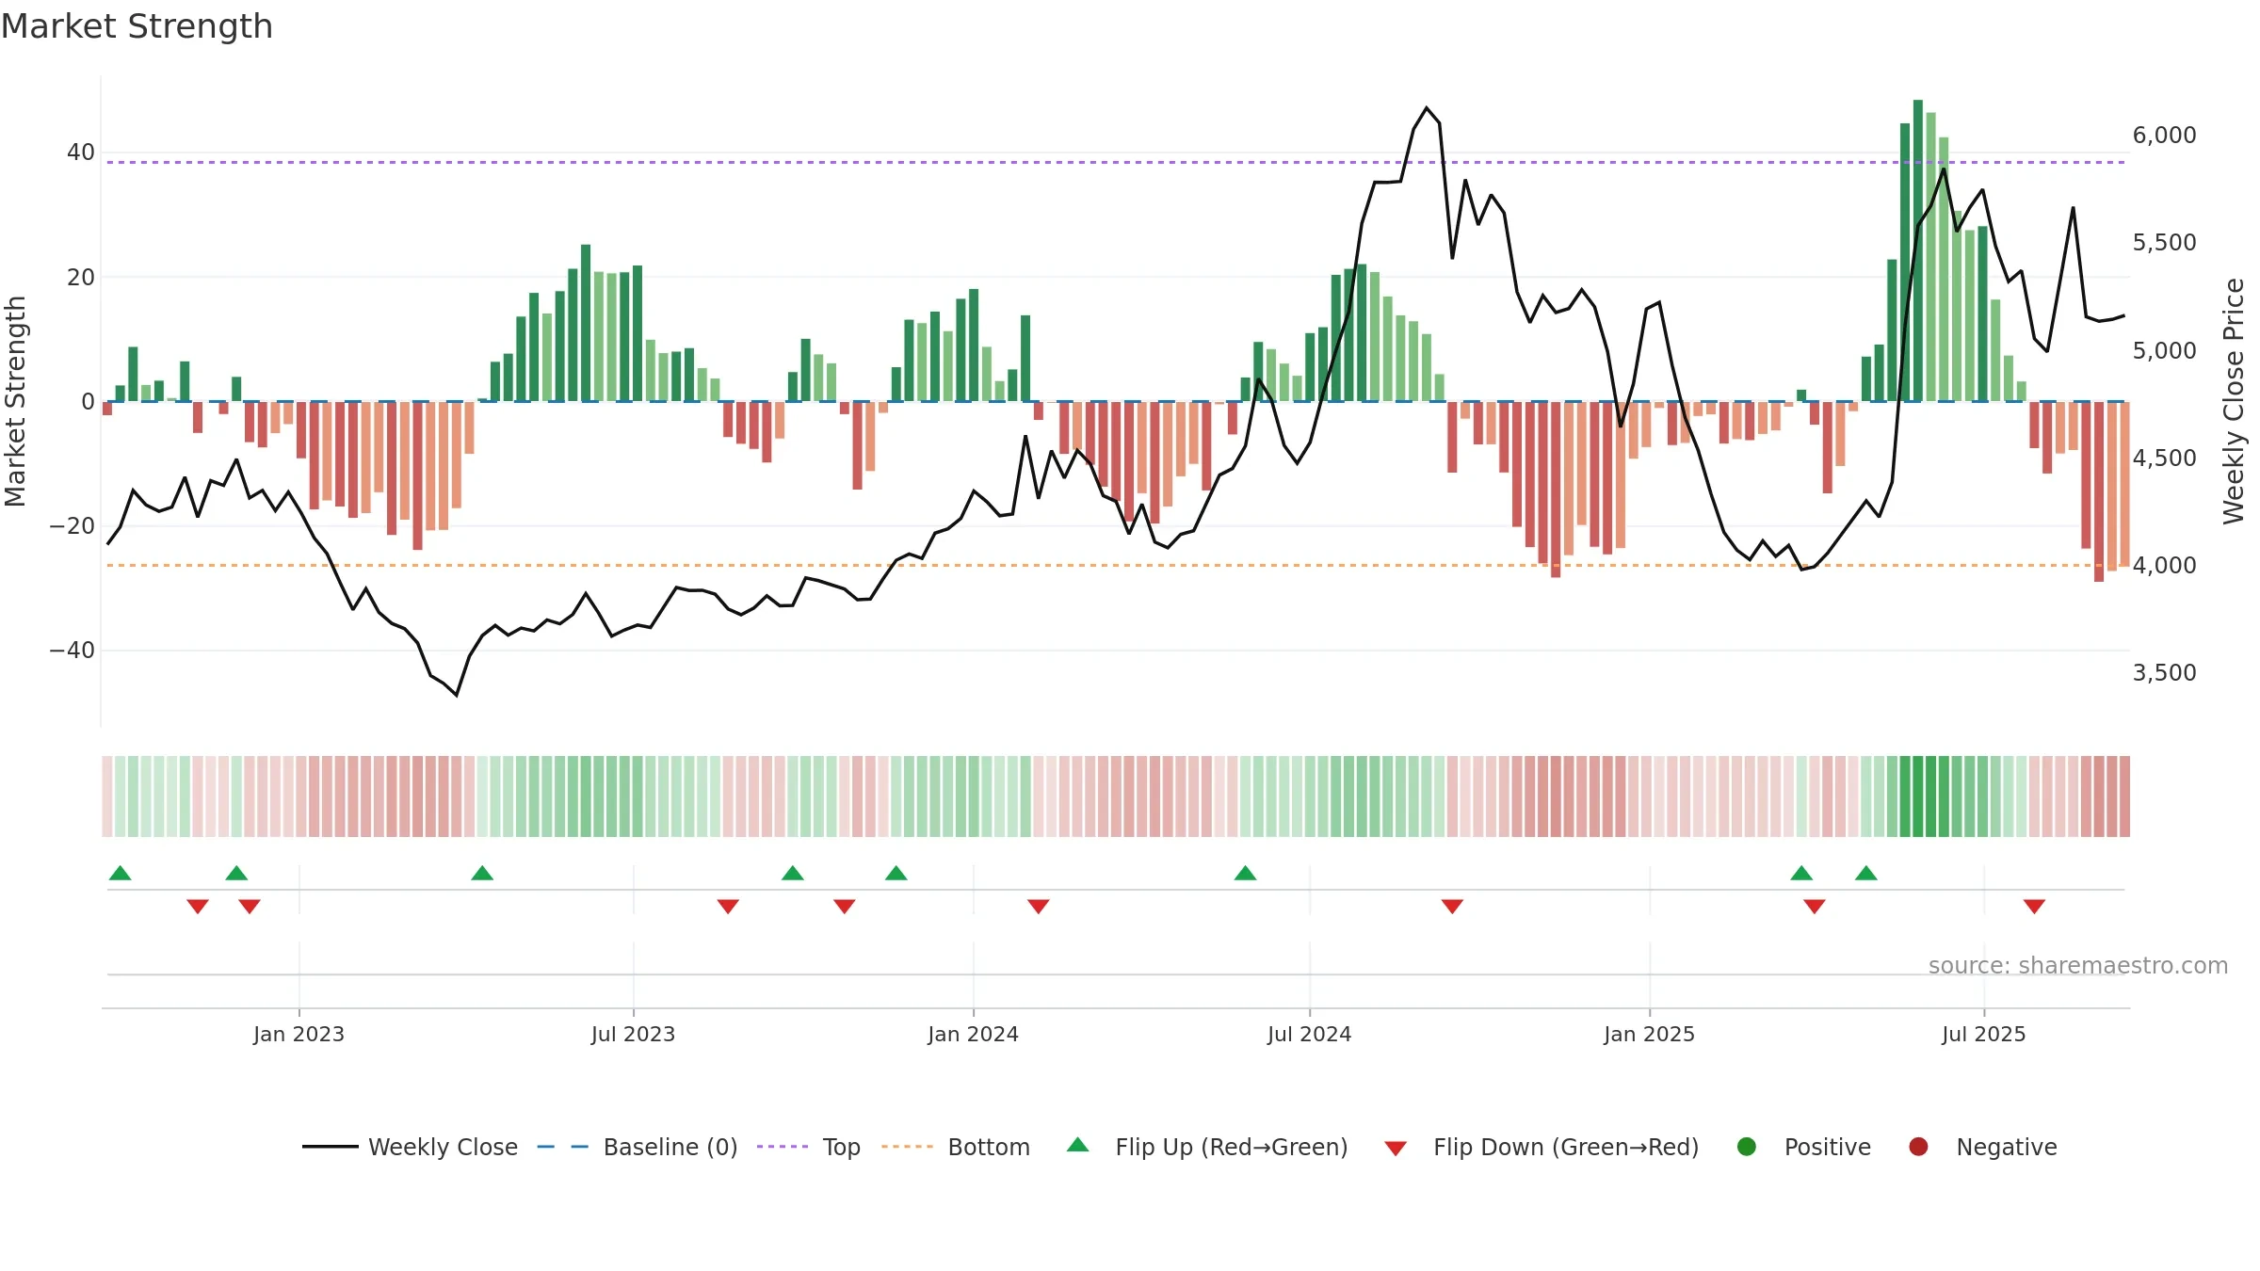Click the source: sharemaestro.com text
Screen dimensions: 2260x1271
coord(2078,965)
